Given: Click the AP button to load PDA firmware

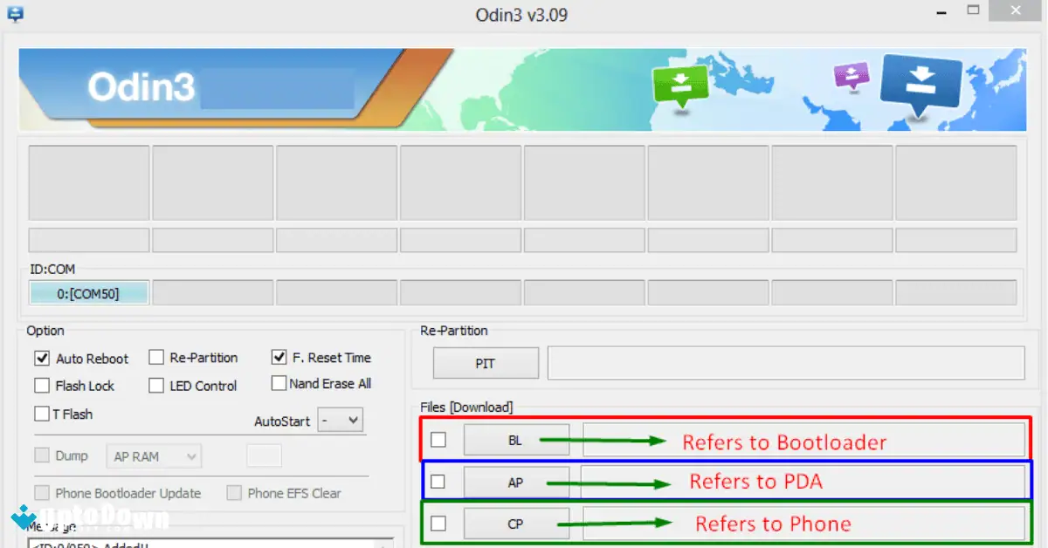Looking at the screenshot, I should [516, 482].
